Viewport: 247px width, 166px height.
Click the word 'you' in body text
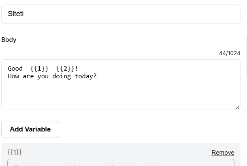(x=43, y=77)
